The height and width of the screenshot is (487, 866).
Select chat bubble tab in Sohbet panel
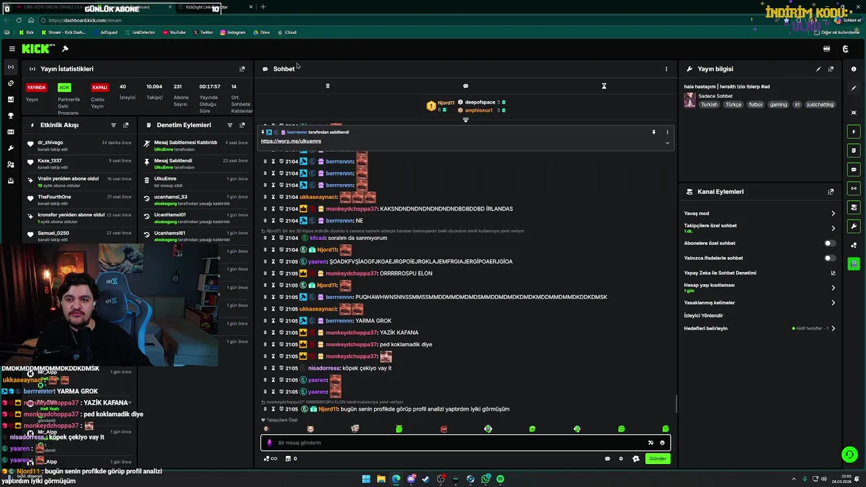click(465, 86)
